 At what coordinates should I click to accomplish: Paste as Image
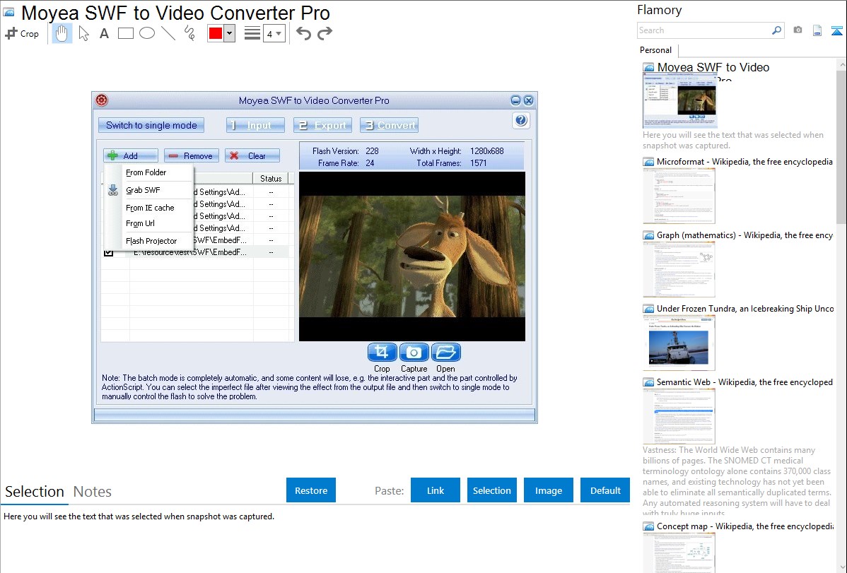pyautogui.click(x=549, y=490)
